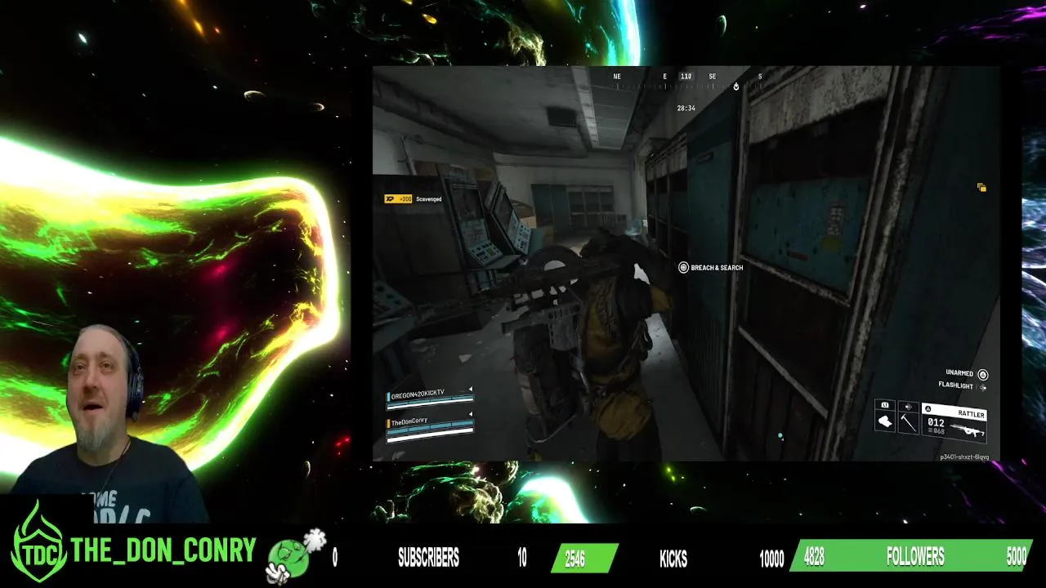Image resolution: width=1046 pixels, height=588 pixels.
Task: Click the 110 compass heading value
Action: (686, 77)
